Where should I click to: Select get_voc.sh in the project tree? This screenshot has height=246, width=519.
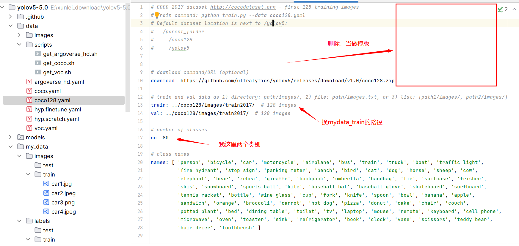click(57, 72)
